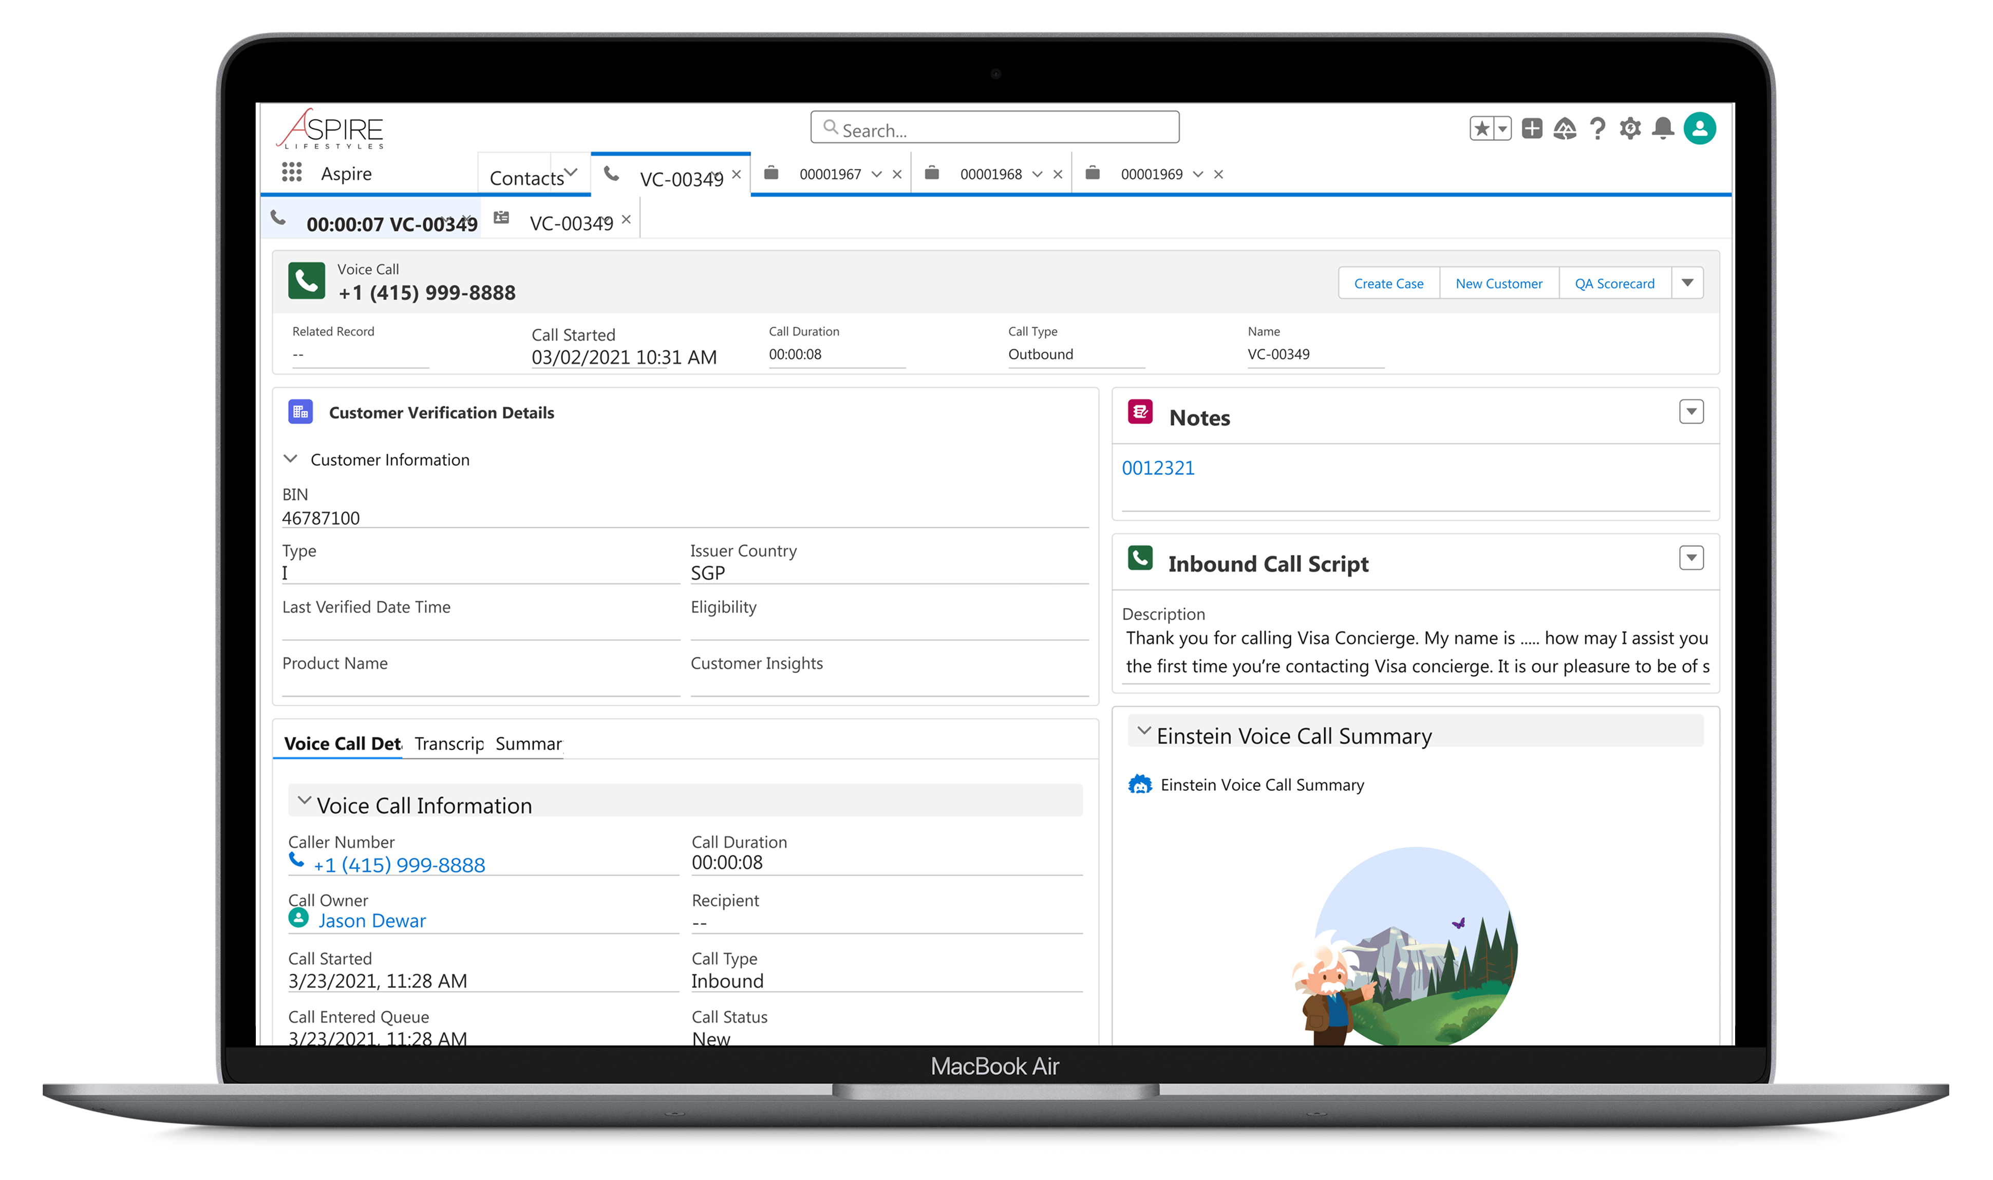Open the notifications bell
The width and height of the screenshot is (1993, 1180).
point(1663,128)
